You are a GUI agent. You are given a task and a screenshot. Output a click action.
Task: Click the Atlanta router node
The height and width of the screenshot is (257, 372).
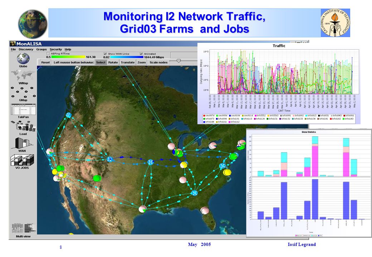point(194,193)
